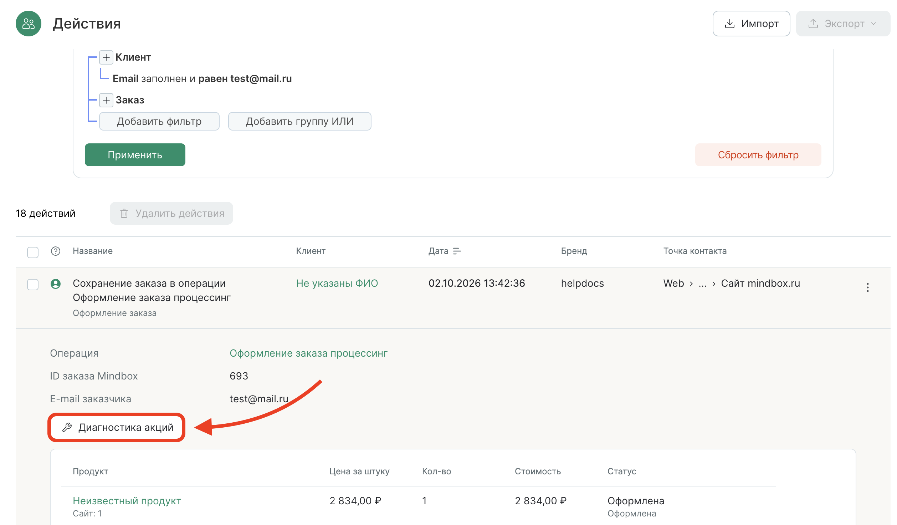Click the sort icon next to Дата
The width and height of the screenshot is (897, 525).
[457, 251]
